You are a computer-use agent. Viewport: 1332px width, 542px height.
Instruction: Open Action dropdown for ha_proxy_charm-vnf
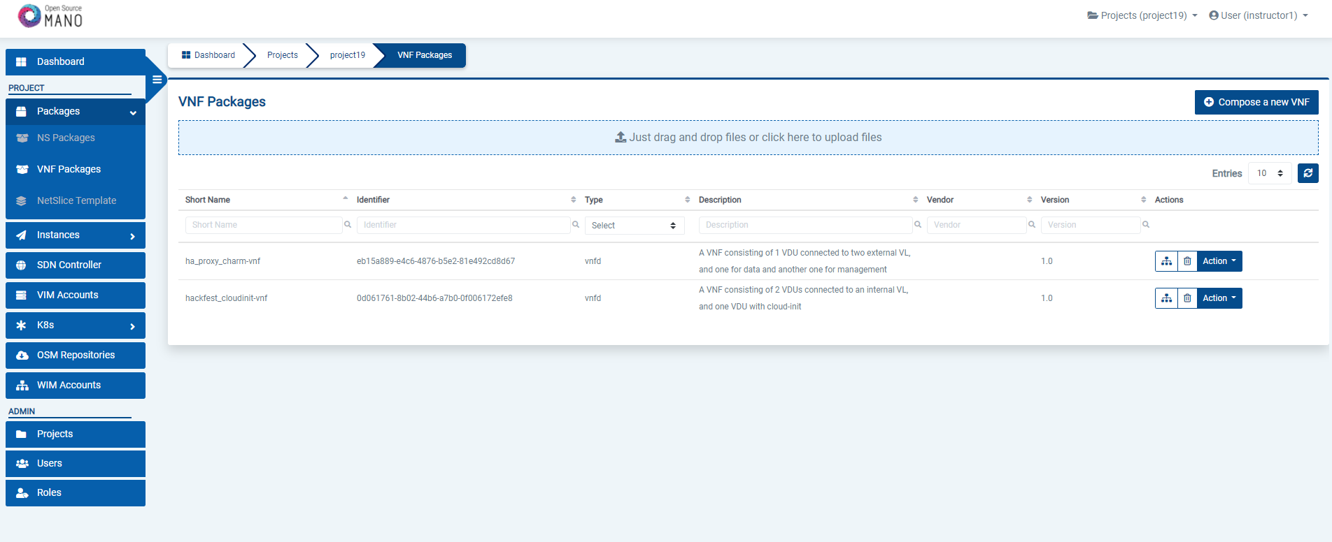pyautogui.click(x=1219, y=261)
